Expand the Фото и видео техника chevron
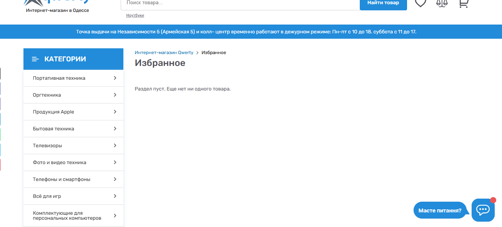The image size is (502, 227). pos(115,163)
